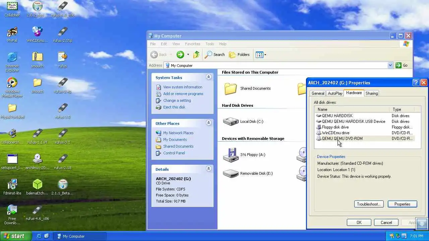This screenshot has width=429, height=241.
Task: Select the rufus-1.1.7f desktop icon
Action: pyautogui.click(x=37, y=136)
